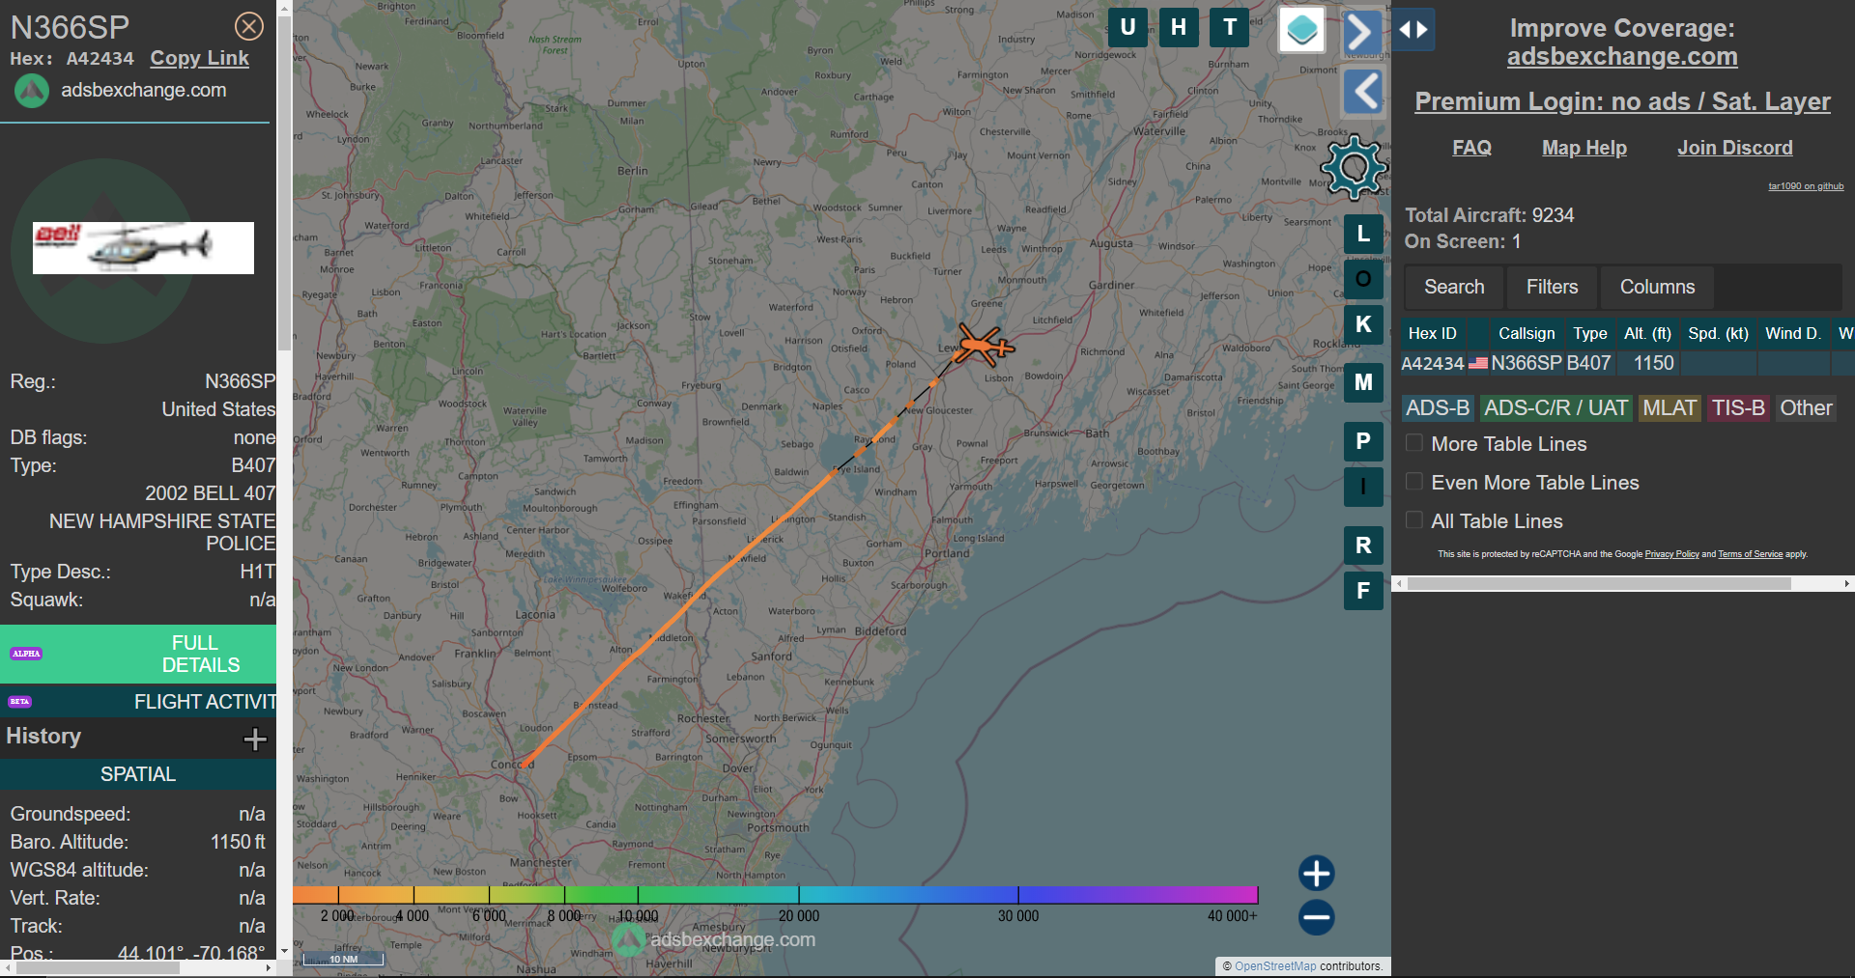Click the F map toggle button
Image resolution: width=1855 pixels, height=978 pixels.
pos(1363,591)
